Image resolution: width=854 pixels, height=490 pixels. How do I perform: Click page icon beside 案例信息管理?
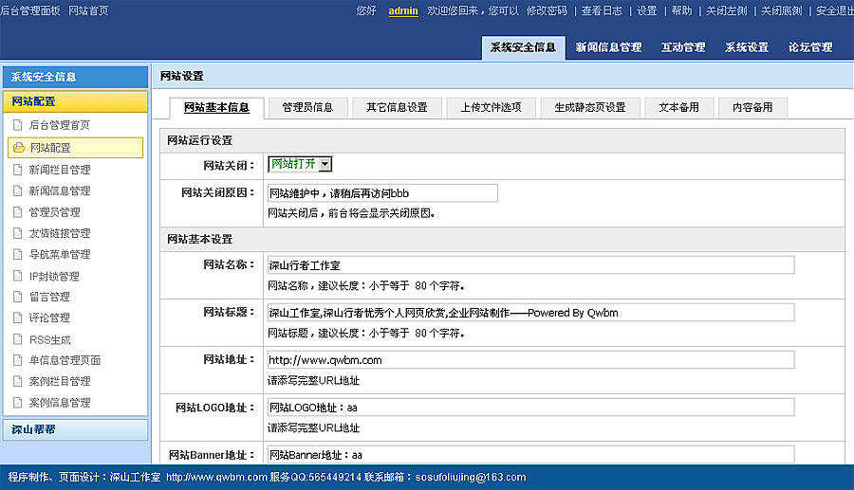tap(17, 403)
